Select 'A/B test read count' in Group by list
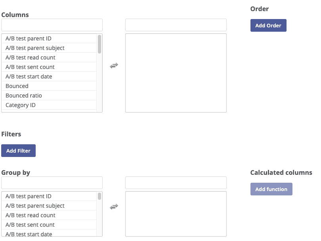 pyautogui.click(x=49, y=215)
